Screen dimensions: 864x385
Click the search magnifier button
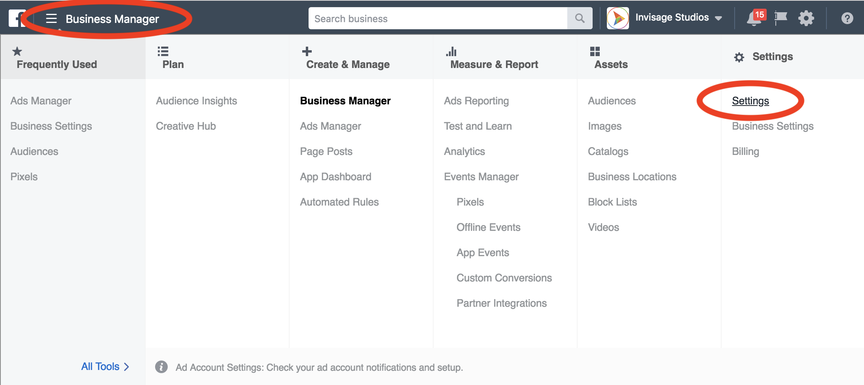coord(580,18)
